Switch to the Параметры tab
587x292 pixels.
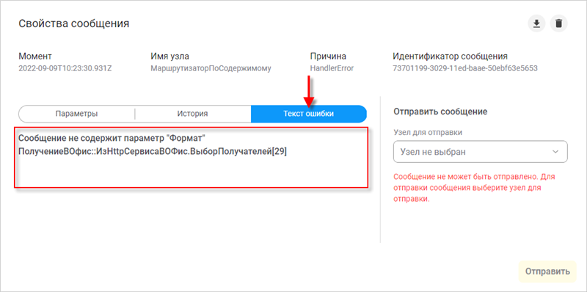[76, 114]
